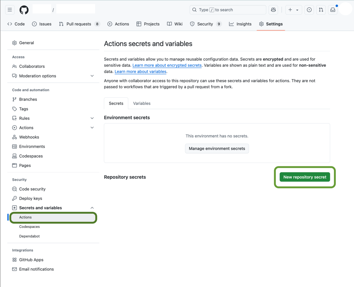Select the Deploy keys sidebar icon
354x287 pixels.
pyautogui.click(x=14, y=198)
